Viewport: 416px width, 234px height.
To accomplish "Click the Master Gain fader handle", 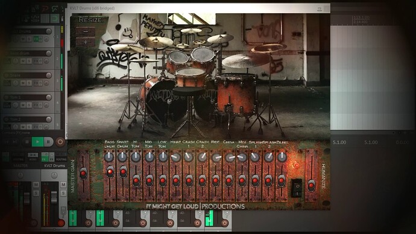I will 83,174.
